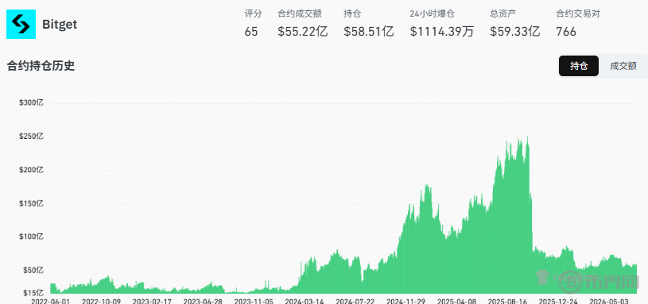
Task: Click the 2025-12-24 date label
Action: coord(558,301)
